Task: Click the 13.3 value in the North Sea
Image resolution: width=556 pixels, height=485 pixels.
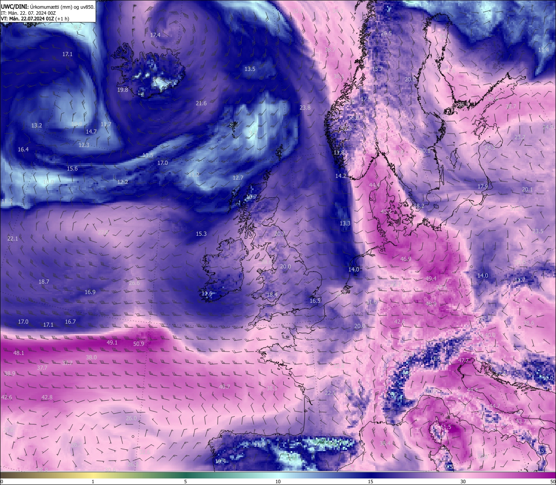Action: pos(345,223)
